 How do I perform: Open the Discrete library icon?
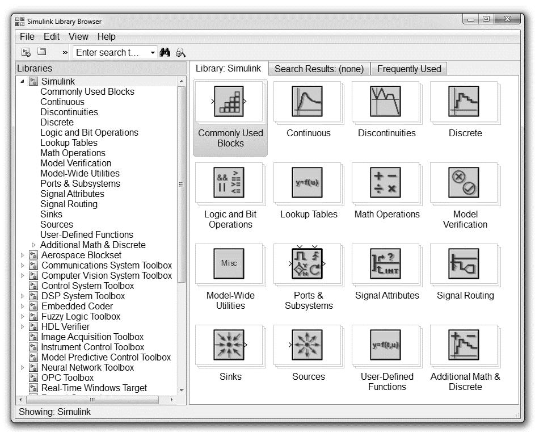click(x=464, y=102)
